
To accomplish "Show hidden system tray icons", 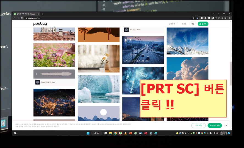I will pos(174,133).
